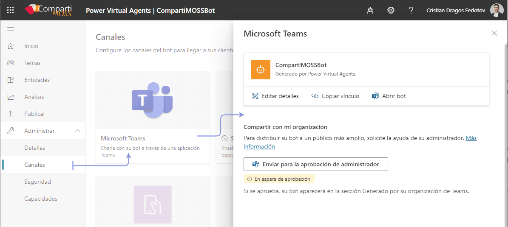Click the Publicar upload icon
This screenshot has height=227, width=508.
pos(11,114)
